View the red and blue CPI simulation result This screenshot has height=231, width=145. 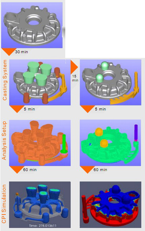[x=110, y=205]
